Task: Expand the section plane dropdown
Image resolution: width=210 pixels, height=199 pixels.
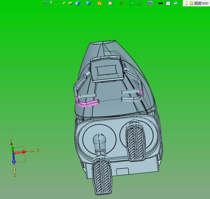Action: 144,4
